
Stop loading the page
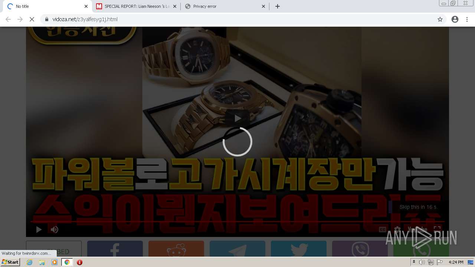(x=32, y=19)
